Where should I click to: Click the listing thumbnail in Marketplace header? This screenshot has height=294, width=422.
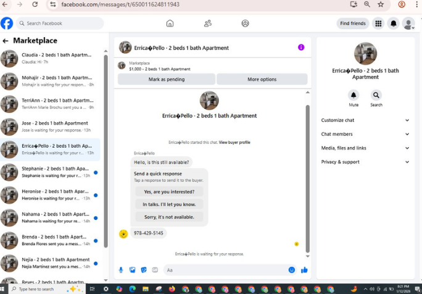pyautogui.click(x=122, y=65)
